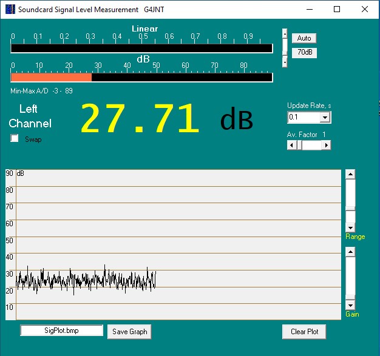This screenshot has height=356, width=380.
Task: Click up arrow of scroller beside Auto
Action: pyautogui.click(x=285, y=33)
